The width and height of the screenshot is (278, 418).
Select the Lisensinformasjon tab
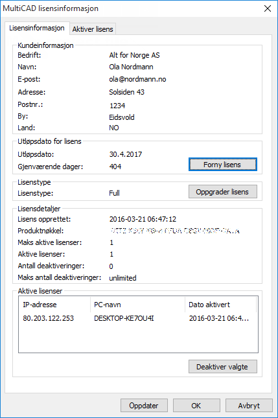pyautogui.click(x=37, y=28)
